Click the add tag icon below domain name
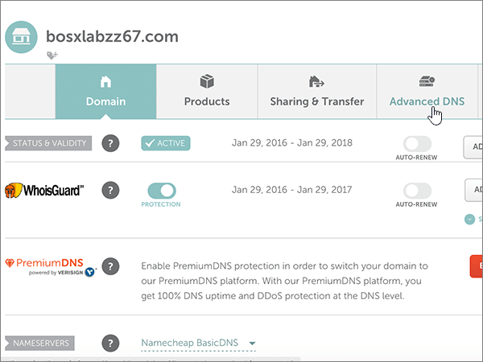This screenshot has height=362, width=483. [x=52, y=56]
